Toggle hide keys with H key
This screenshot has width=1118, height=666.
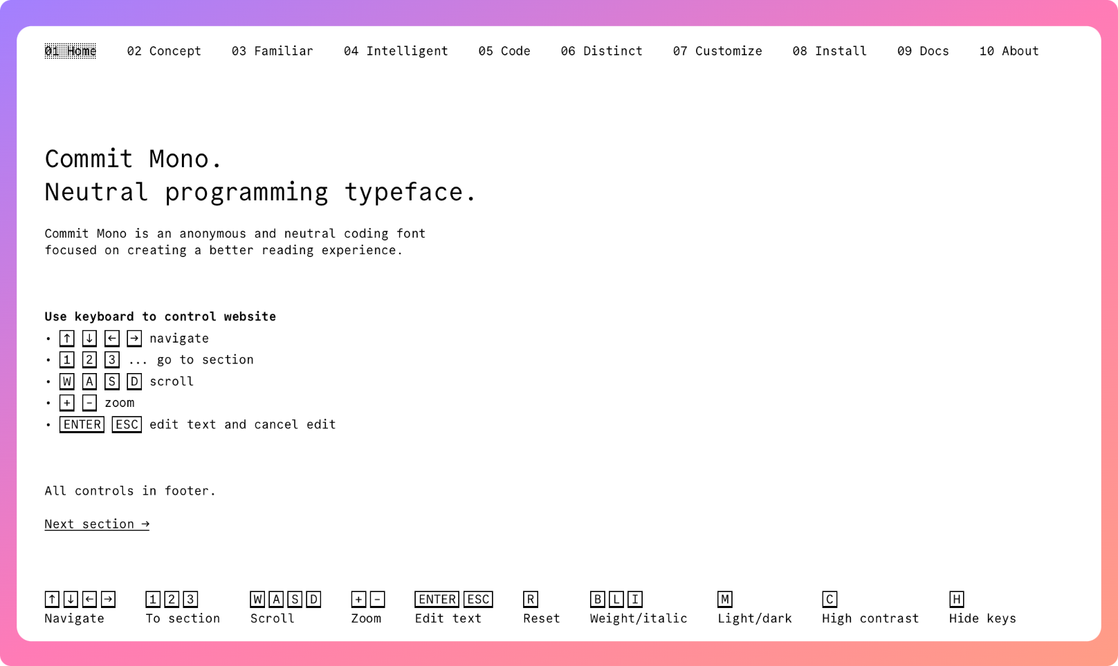point(957,599)
